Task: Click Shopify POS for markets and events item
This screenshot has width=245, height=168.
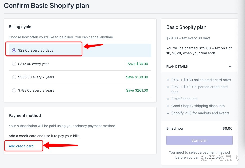Action: click(200, 113)
